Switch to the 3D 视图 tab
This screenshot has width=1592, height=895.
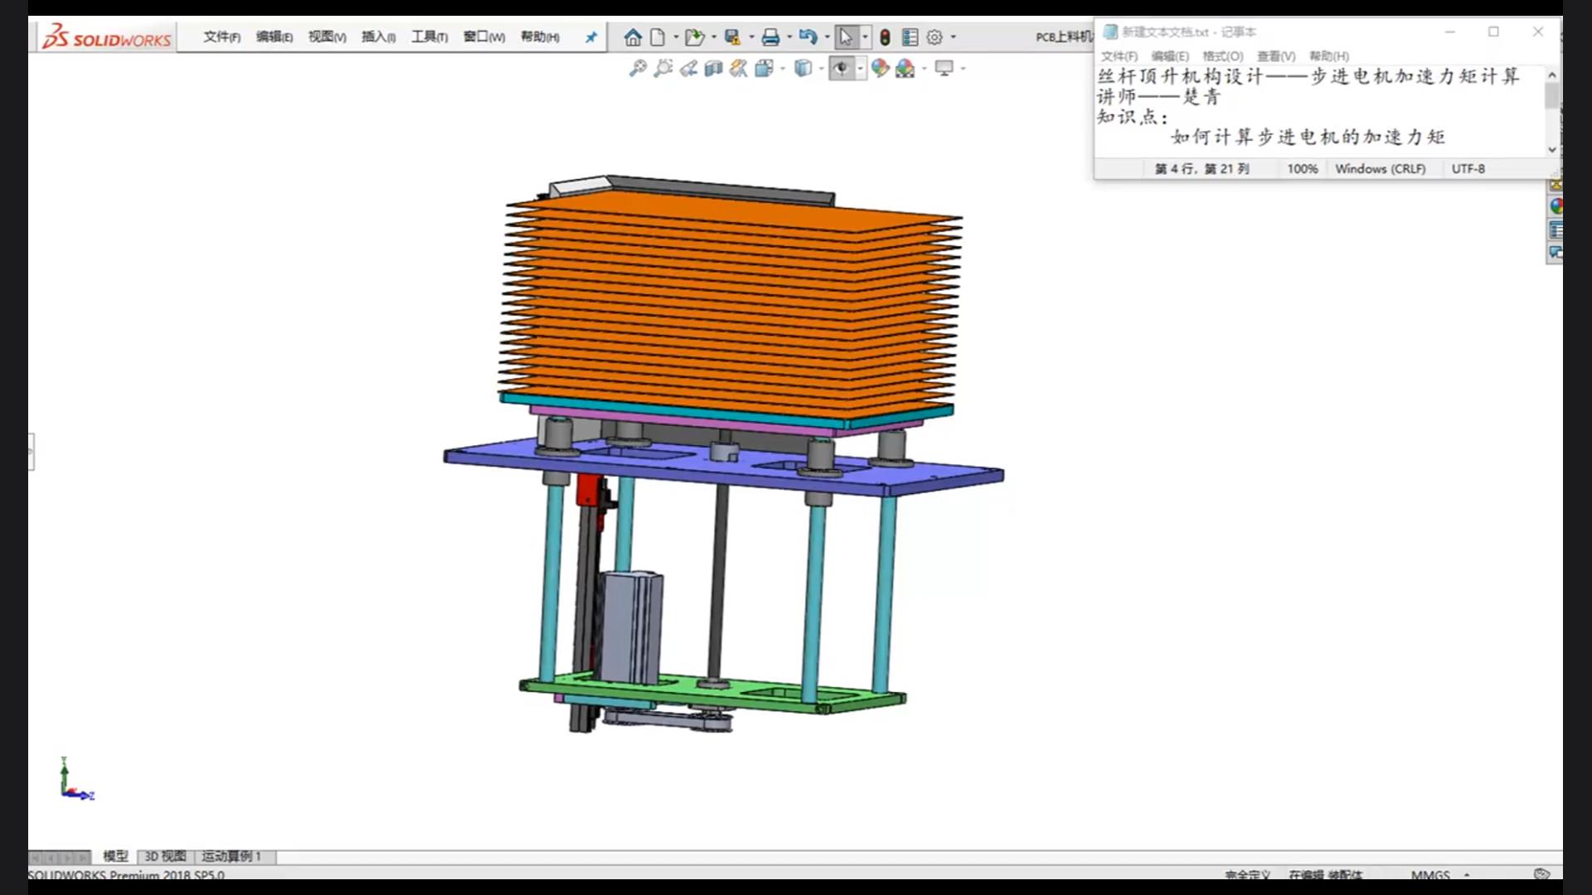[x=165, y=856]
